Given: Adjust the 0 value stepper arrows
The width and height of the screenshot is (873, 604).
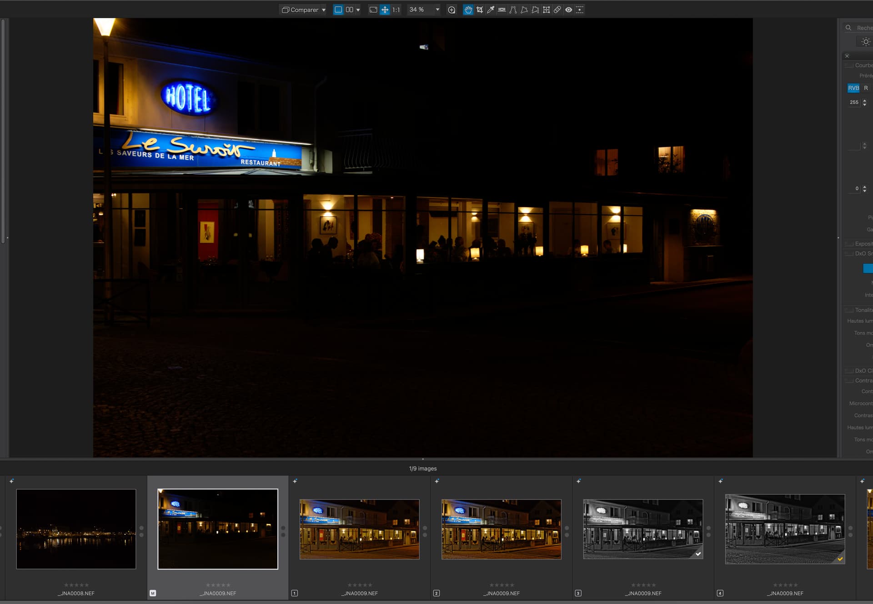Looking at the screenshot, I should coord(864,189).
